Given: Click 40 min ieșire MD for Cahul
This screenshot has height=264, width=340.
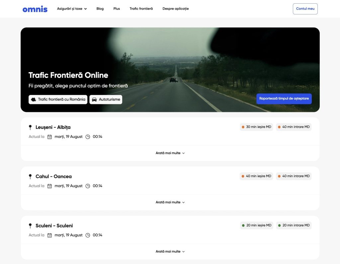Looking at the screenshot, I should (x=256, y=176).
